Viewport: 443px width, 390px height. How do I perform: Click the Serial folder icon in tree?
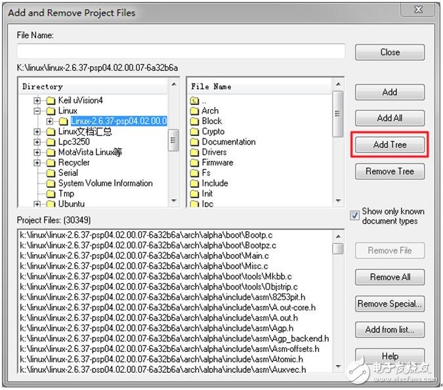[x=51, y=173]
